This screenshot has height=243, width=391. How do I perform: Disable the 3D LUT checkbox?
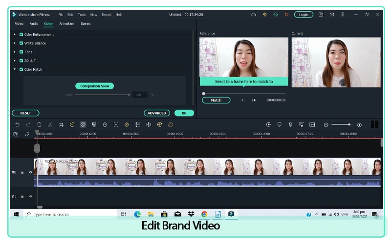pos(21,61)
